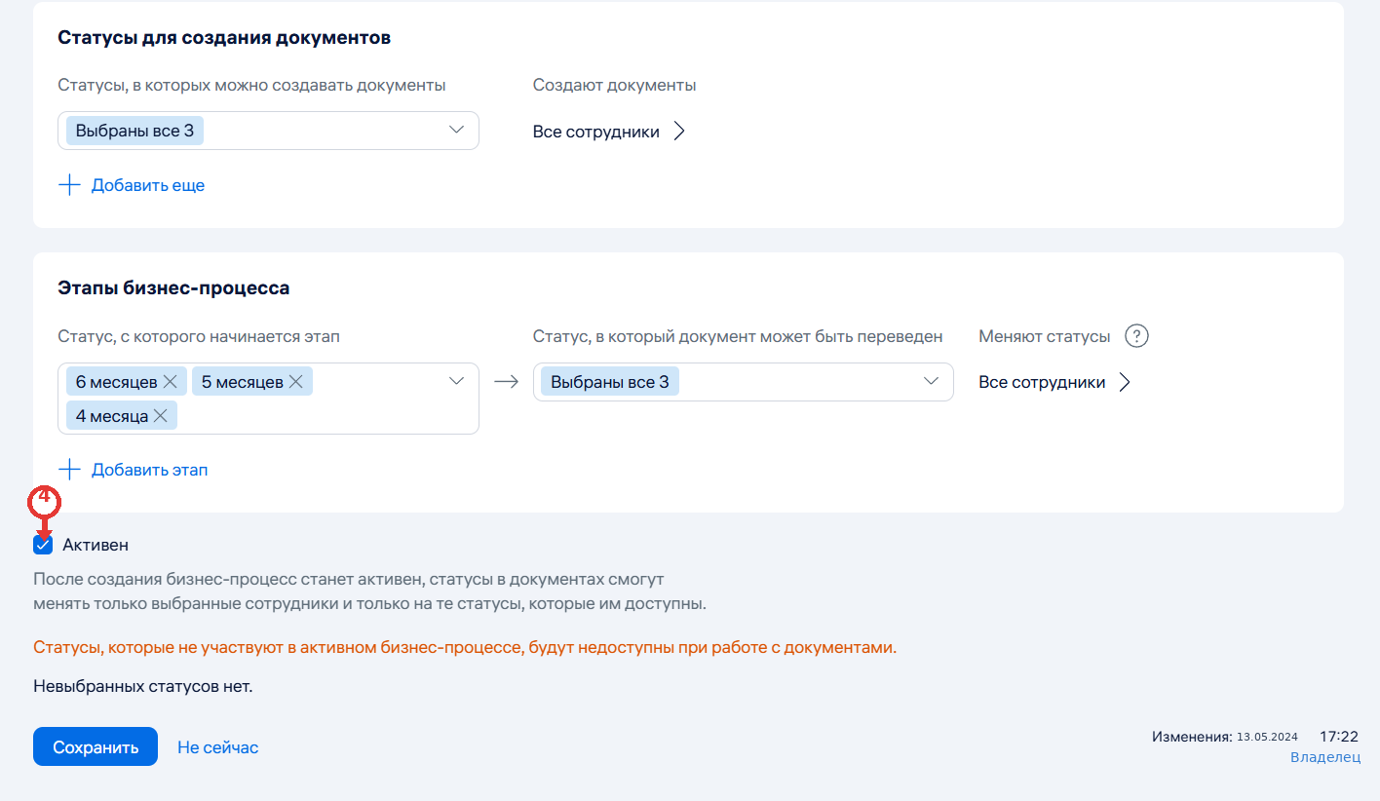Open the Владелец link

[1325, 757]
